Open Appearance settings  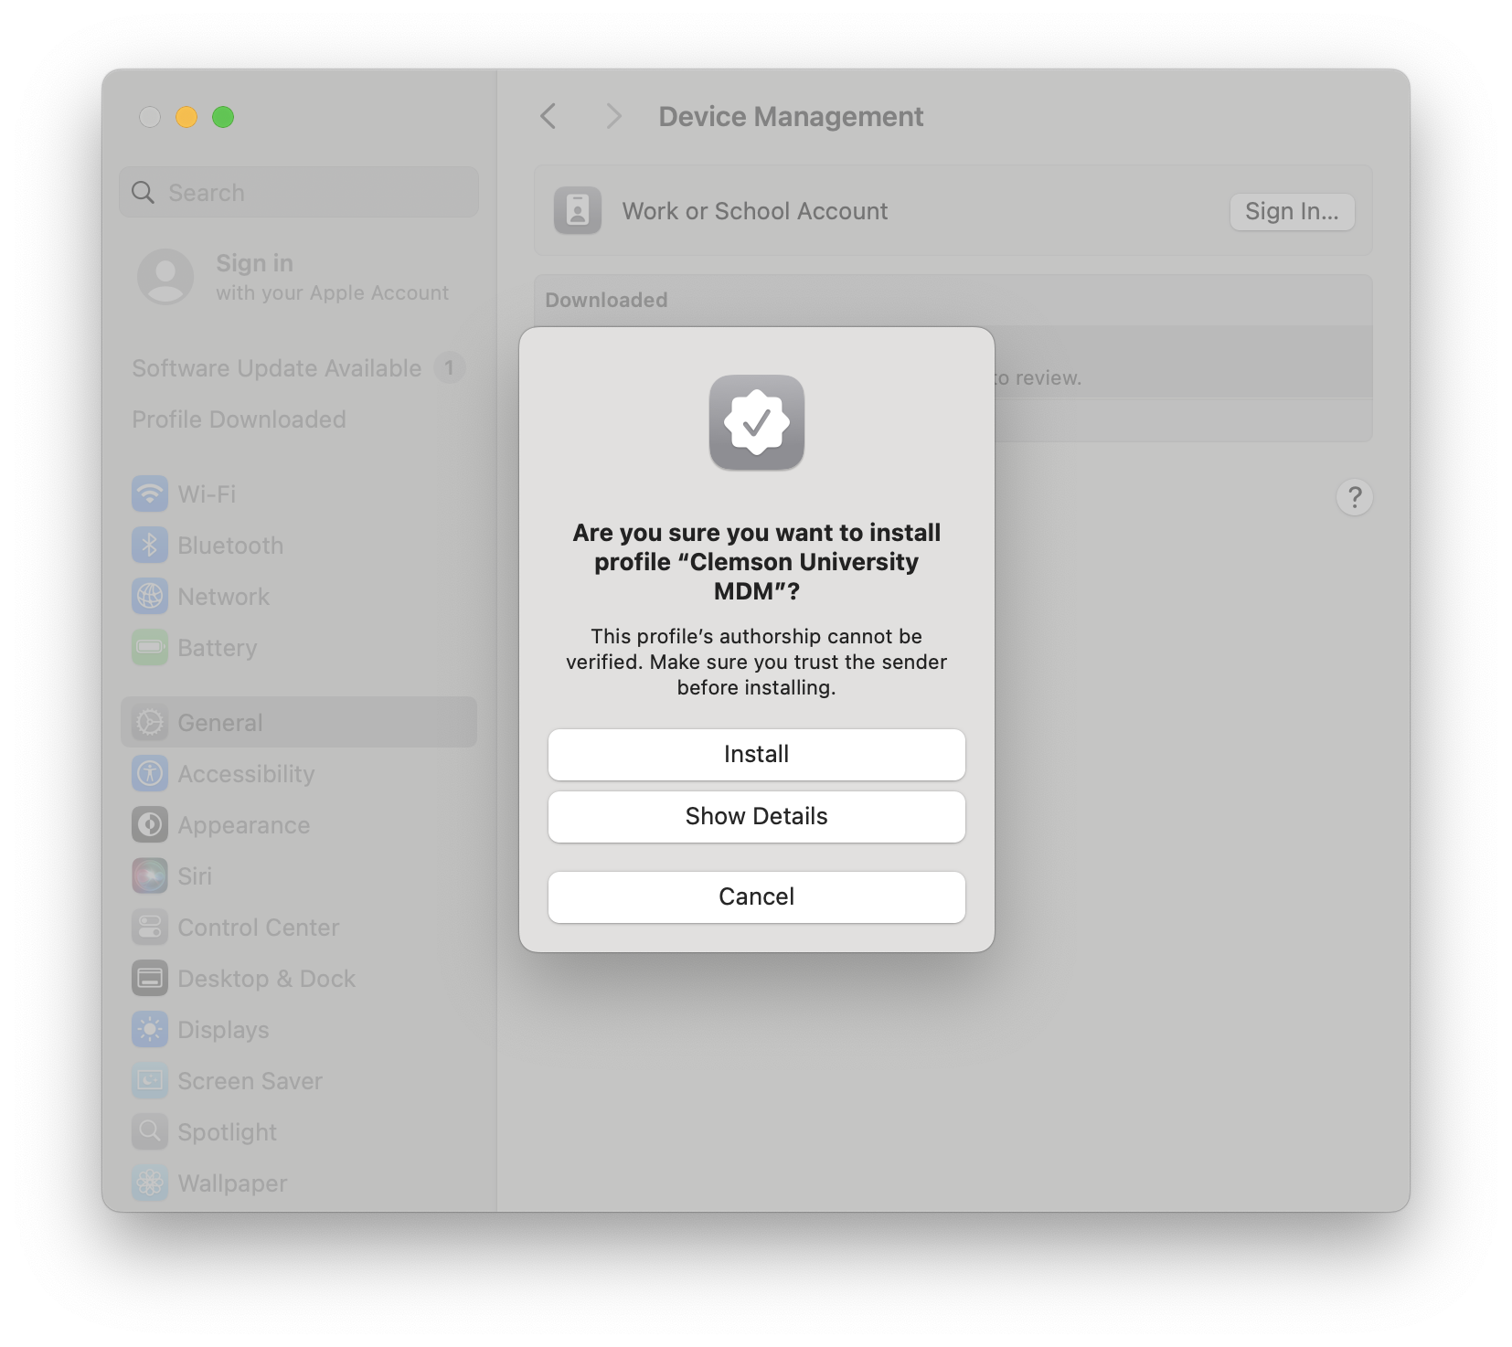[x=299, y=825]
